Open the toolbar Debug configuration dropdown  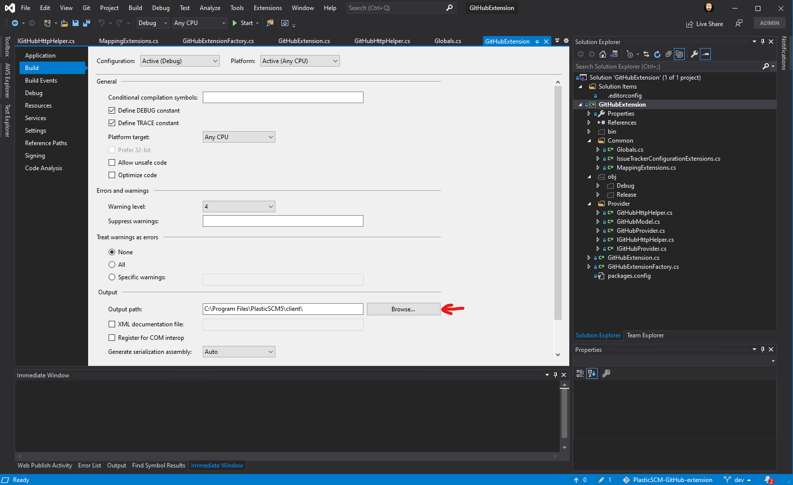pos(153,23)
